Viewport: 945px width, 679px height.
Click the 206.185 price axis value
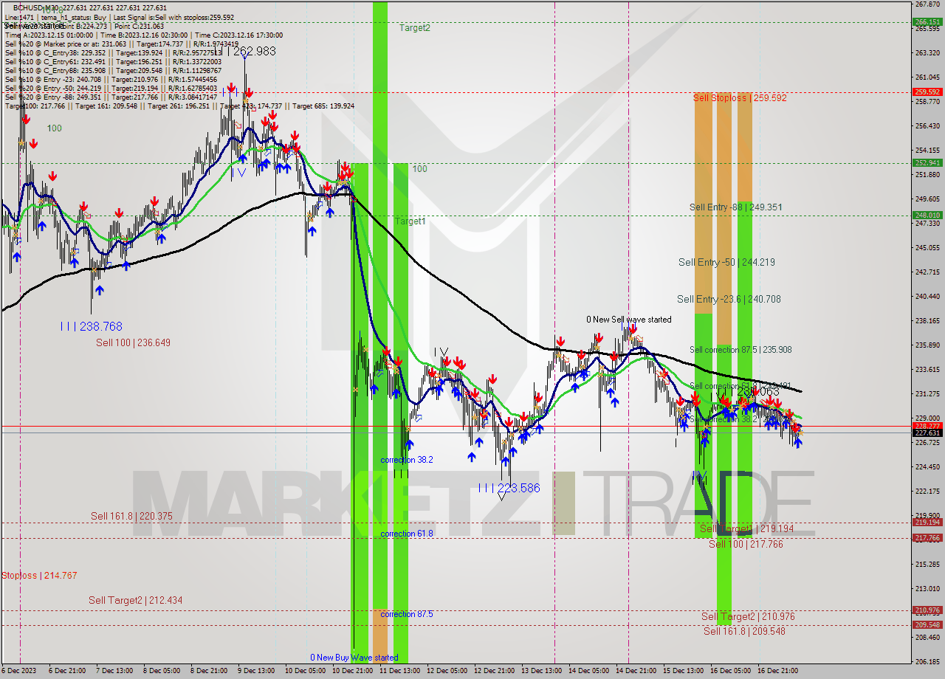coord(928,662)
